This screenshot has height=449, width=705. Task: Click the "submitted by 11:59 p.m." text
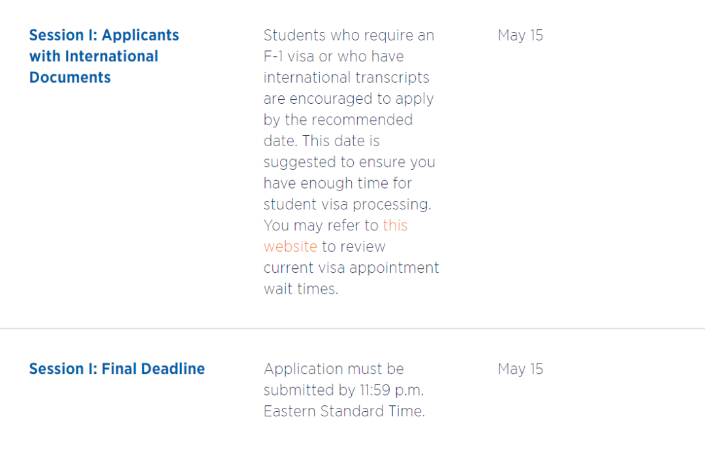pos(343,390)
